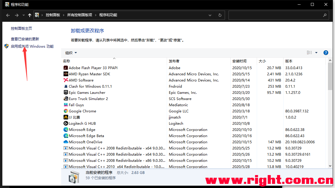The width and height of the screenshot is (335, 188).
Task: Click the Euro Truck Simulator 2 icon
Action: click(x=66, y=99)
